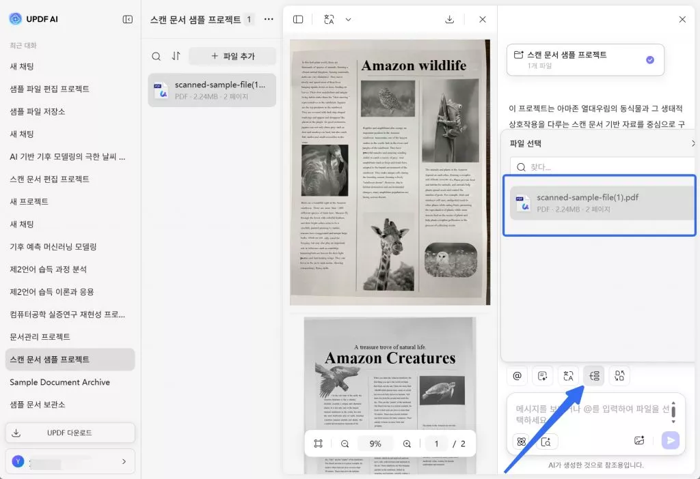Viewport: 700px width, 479px height.
Task: Click 파일 추가 add file button
Action: (232, 56)
